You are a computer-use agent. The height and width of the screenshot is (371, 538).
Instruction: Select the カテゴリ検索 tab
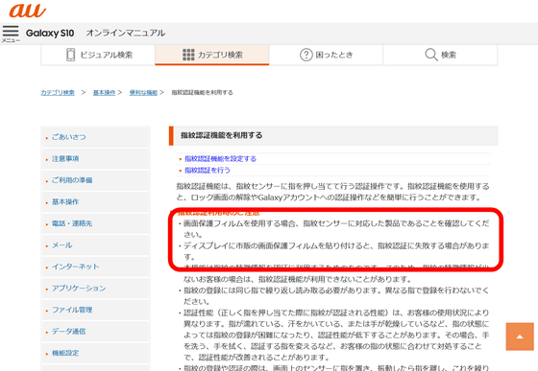(212, 55)
